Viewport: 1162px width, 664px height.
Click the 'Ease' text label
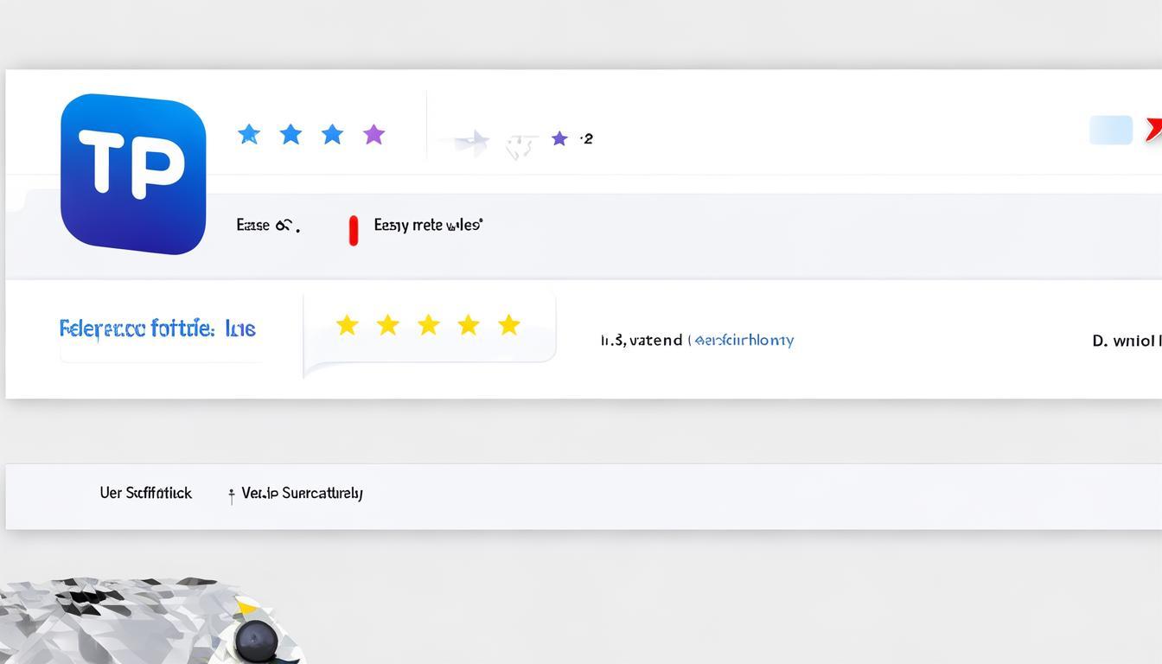[x=253, y=225]
